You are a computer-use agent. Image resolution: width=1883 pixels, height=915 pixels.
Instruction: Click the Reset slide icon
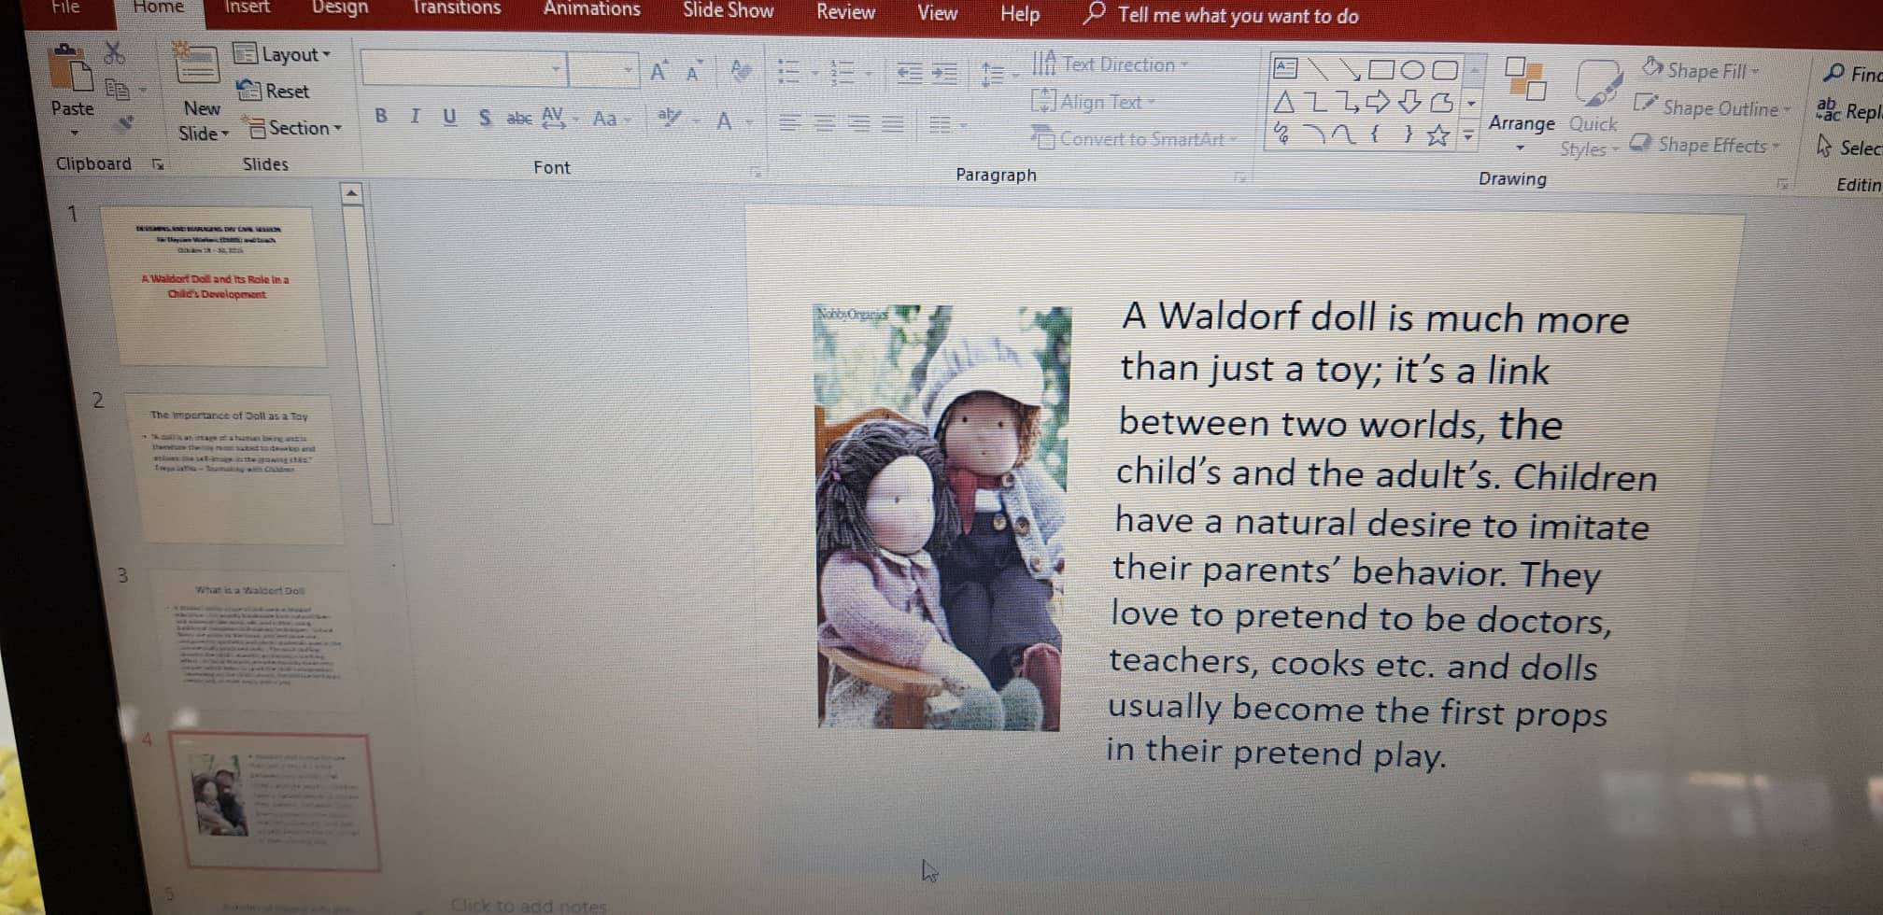click(x=274, y=91)
